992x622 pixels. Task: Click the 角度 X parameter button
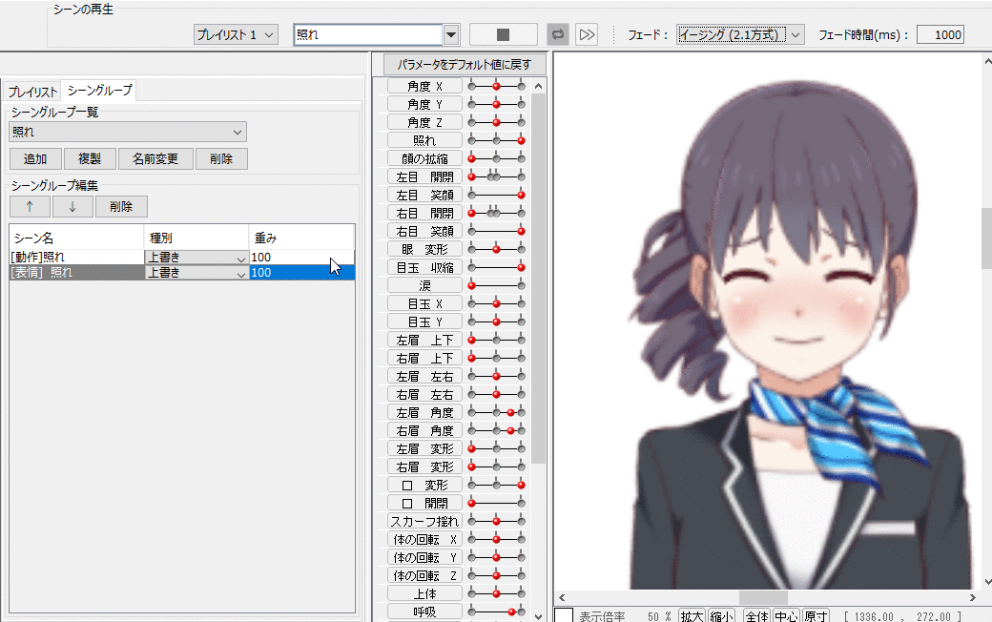pos(424,86)
